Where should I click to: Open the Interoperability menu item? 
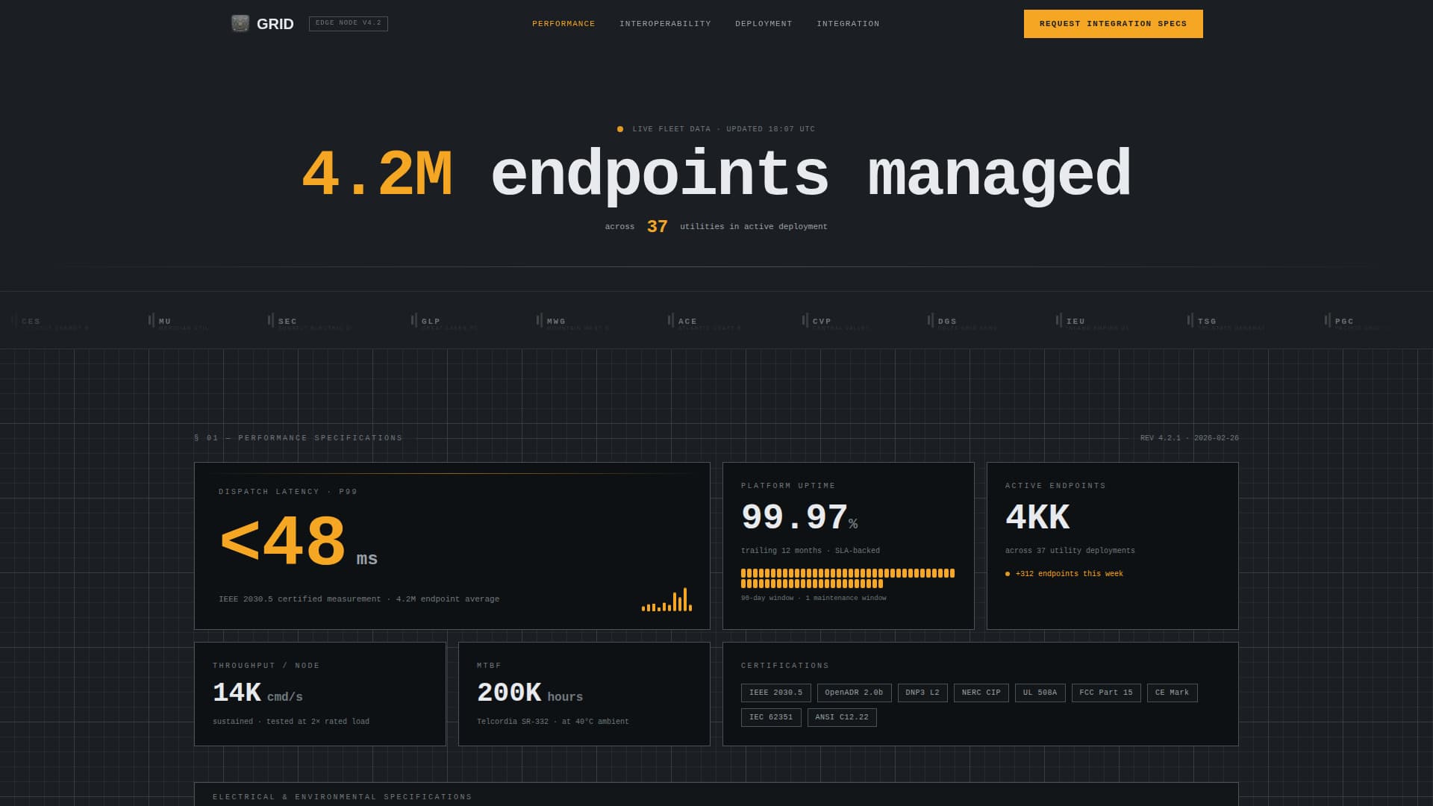664,23
